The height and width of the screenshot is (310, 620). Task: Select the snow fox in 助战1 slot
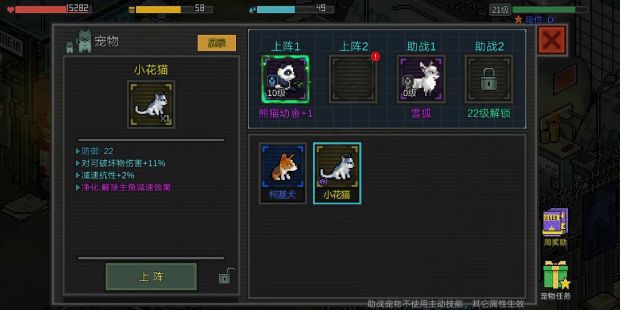click(x=421, y=79)
